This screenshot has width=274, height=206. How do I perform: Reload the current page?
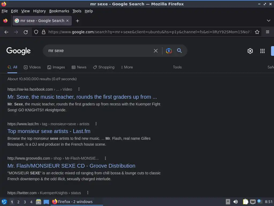click(26, 32)
